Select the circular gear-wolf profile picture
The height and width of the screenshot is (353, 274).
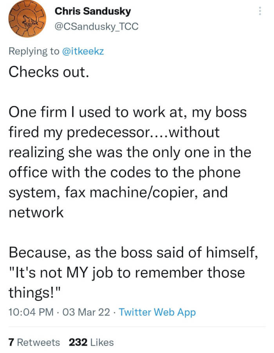(x=27, y=19)
